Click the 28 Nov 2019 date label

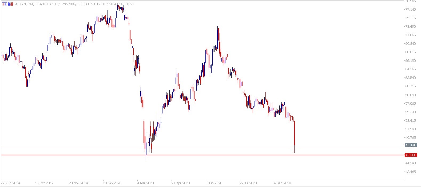click(x=78, y=183)
